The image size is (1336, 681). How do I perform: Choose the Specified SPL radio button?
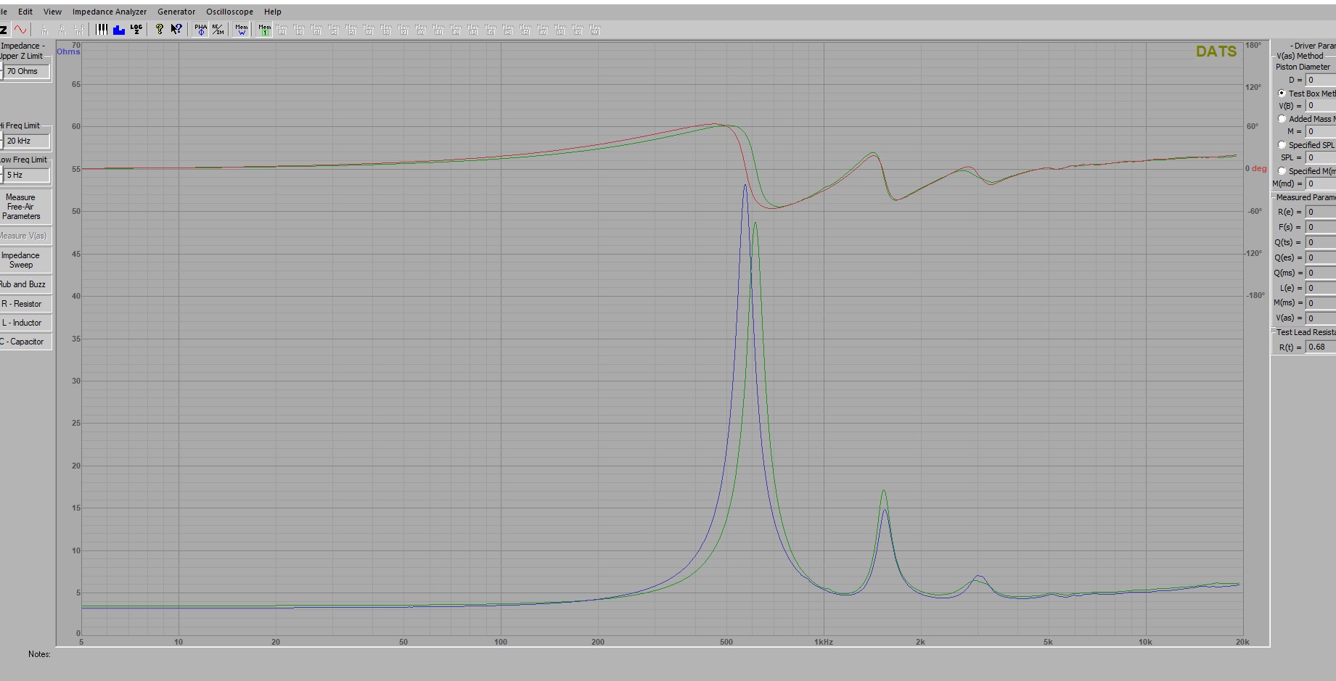coord(1282,145)
